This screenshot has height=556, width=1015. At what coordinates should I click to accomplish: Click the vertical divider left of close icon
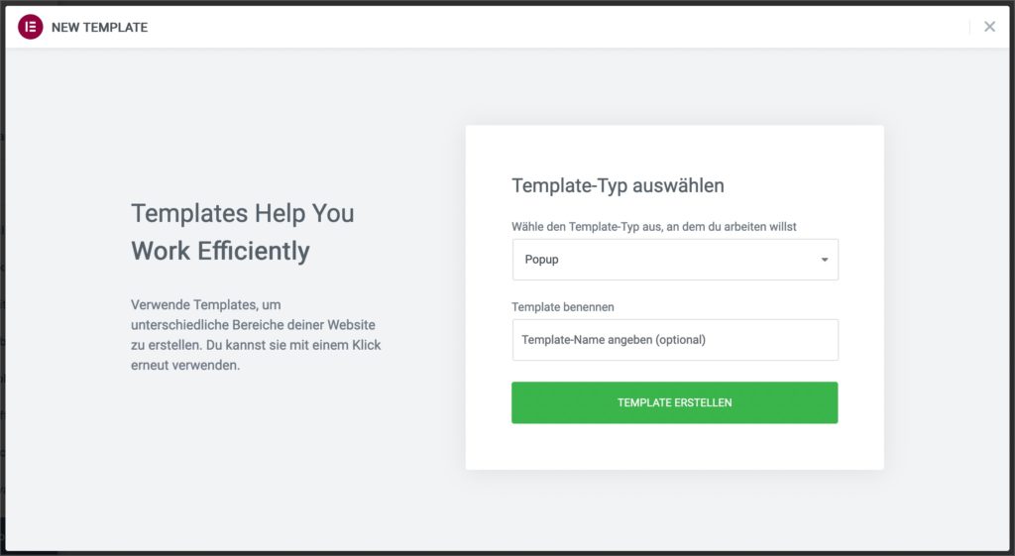969,27
